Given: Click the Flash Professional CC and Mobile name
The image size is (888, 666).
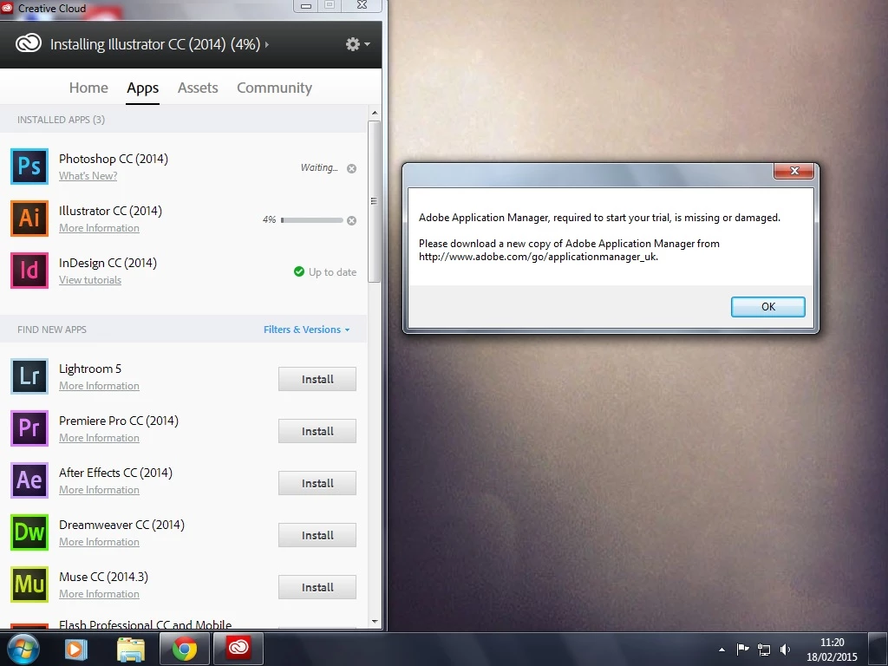Looking at the screenshot, I should (145, 624).
